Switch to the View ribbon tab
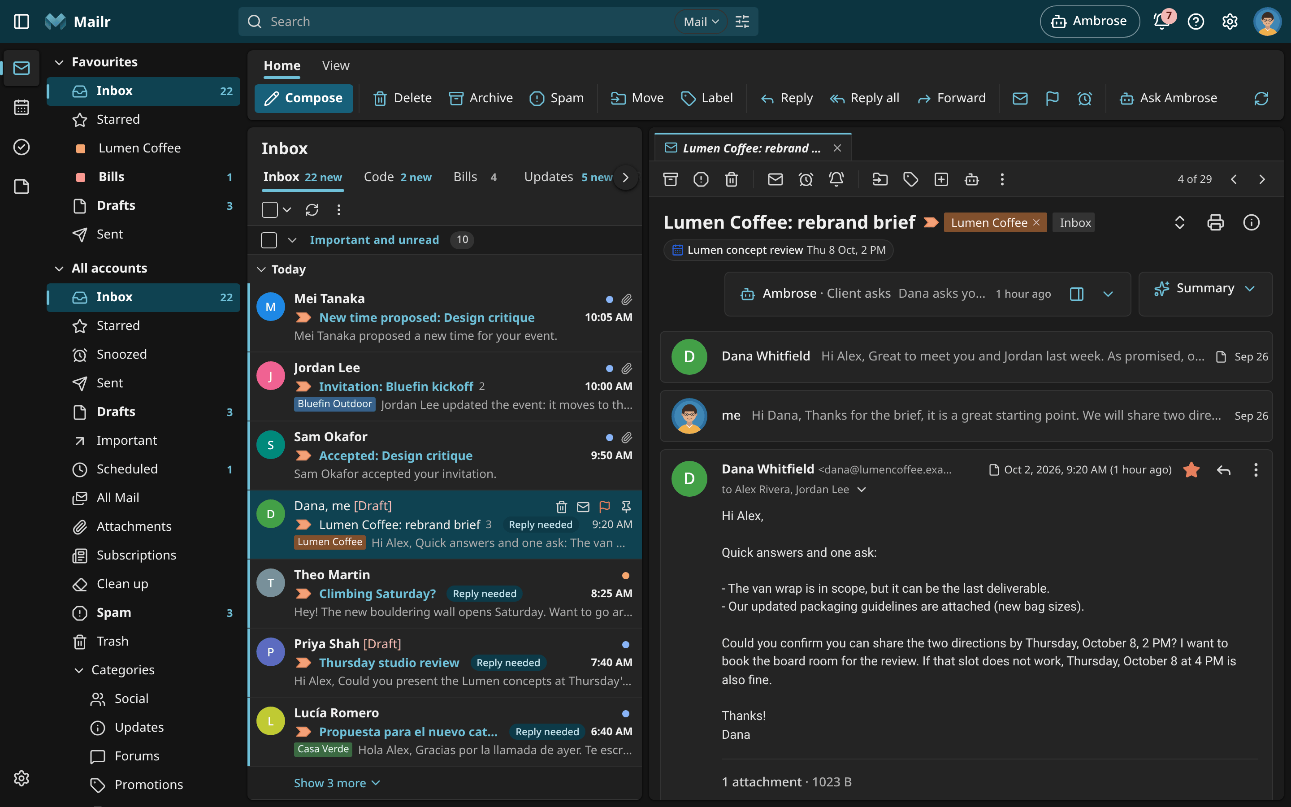 point(336,65)
